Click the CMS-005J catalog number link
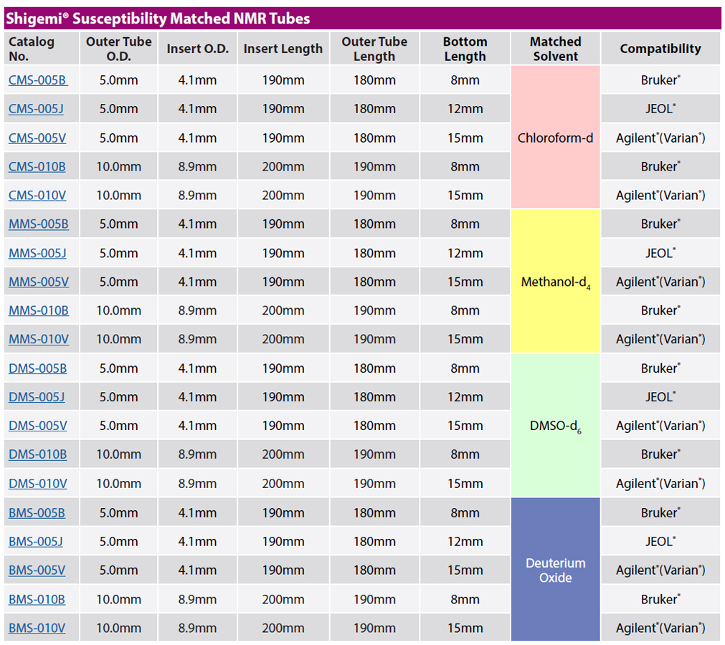The image size is (725, 645). click(x=36, y=109)
